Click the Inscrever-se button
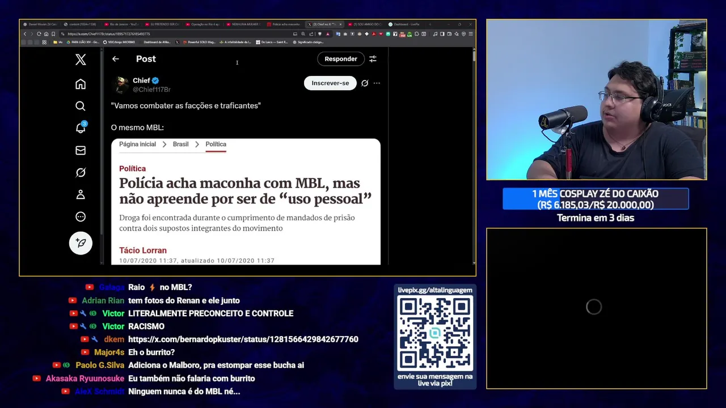The image size is (726, 408). click(330, 83)
